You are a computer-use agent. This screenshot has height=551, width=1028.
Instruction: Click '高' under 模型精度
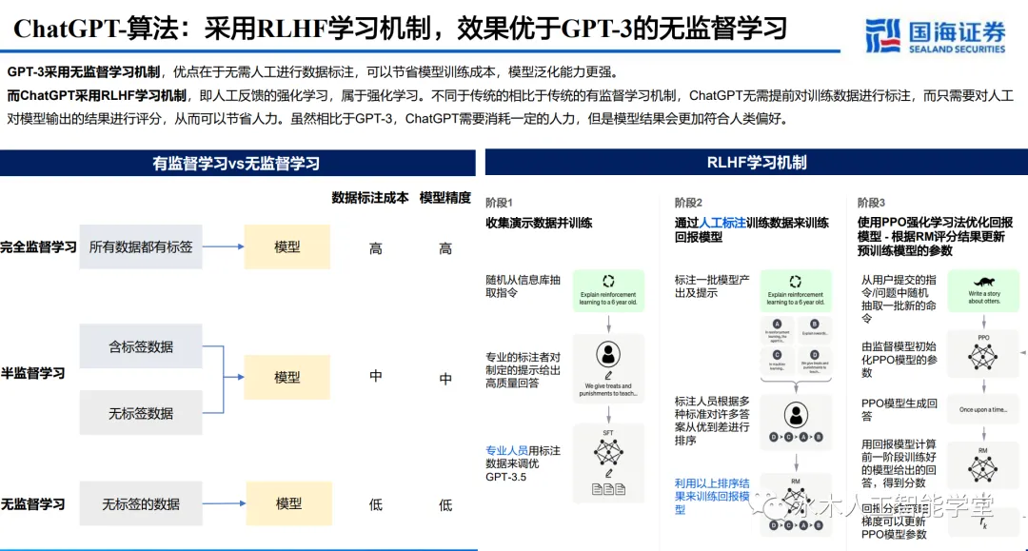(x=445, y=248)
